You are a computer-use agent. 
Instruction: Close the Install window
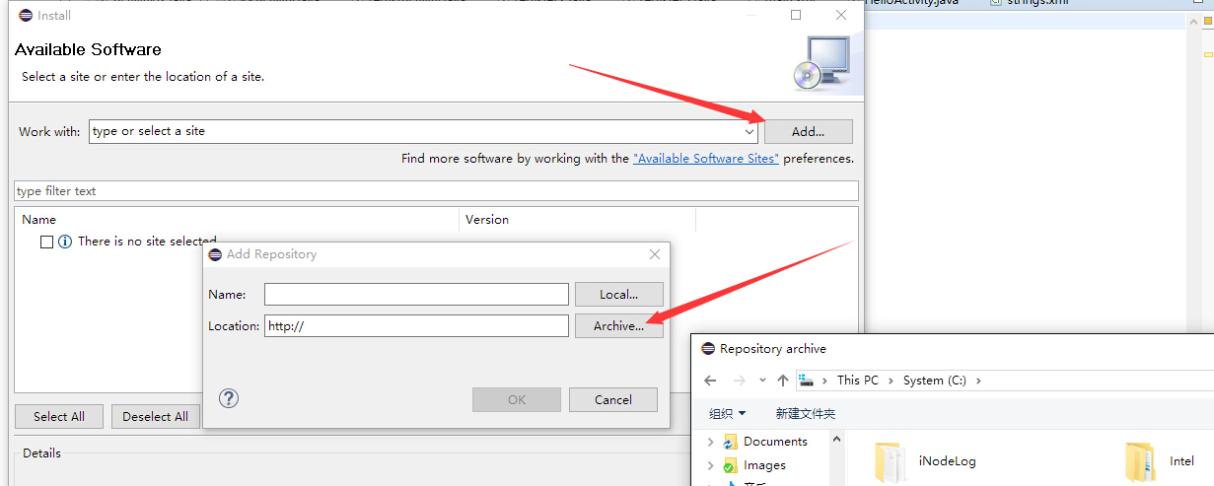(841, 15)
